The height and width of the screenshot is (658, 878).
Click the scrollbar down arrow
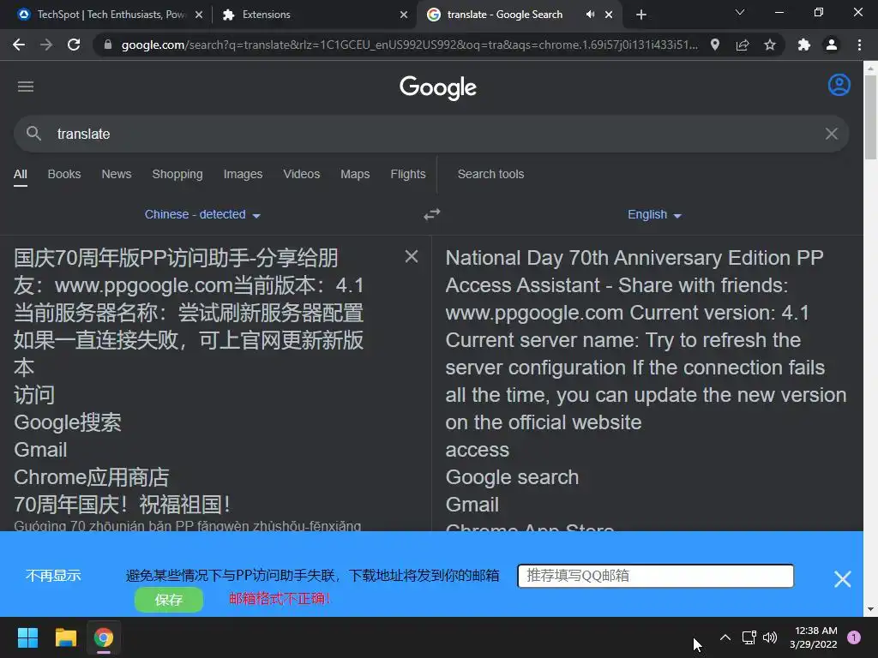tap(870, 609)
